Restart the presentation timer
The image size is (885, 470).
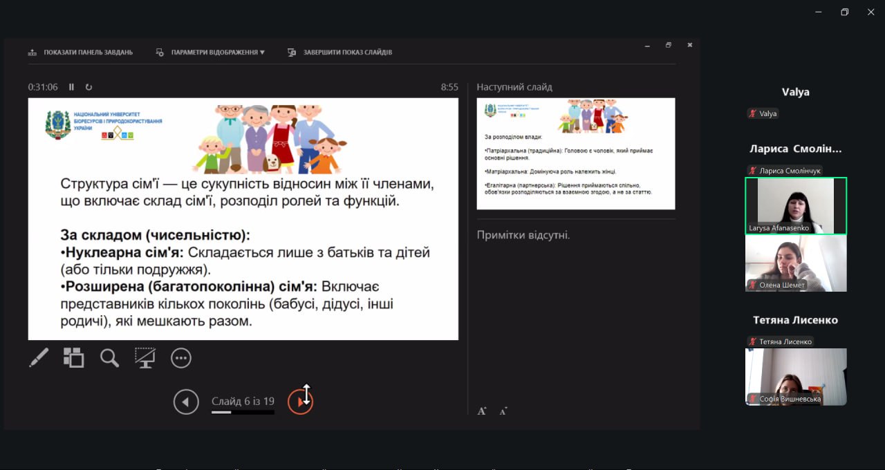88,87
